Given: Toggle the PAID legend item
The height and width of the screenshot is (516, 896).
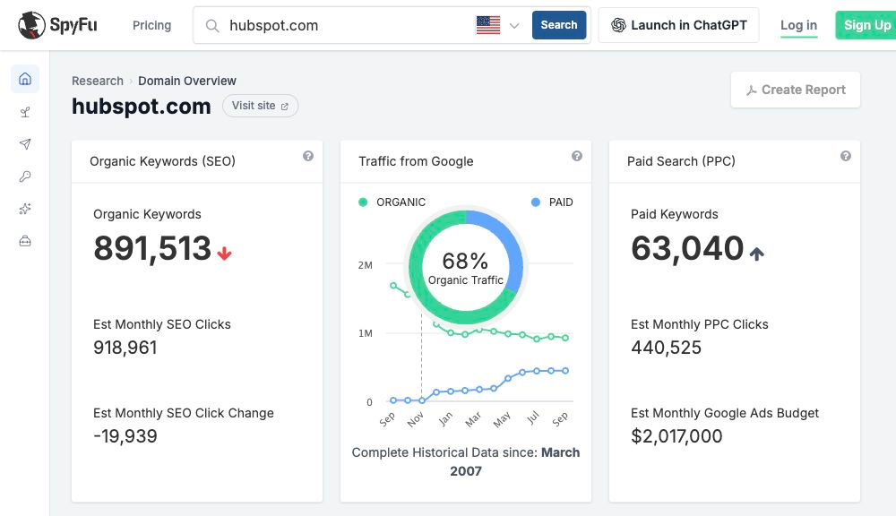Looking at the screenshot, I should click(552, 202).
